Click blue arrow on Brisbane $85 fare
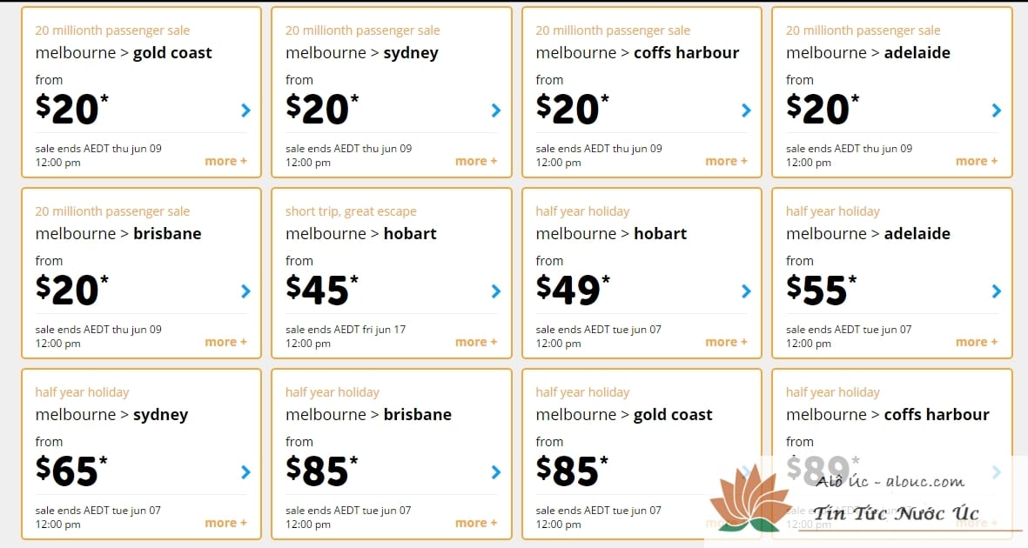This screenshot has width=1028, height=548. click(x=496, y=472)
